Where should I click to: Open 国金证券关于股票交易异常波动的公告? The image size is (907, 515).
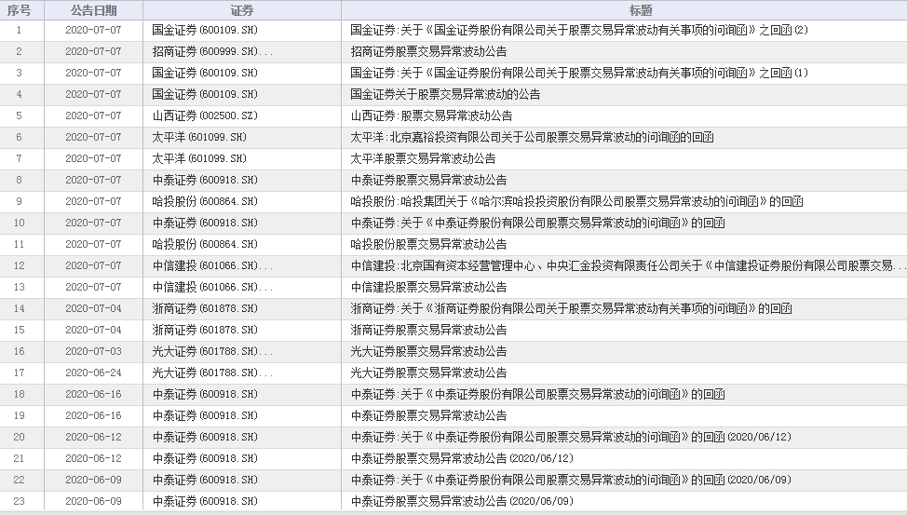[x=445, y=94]
